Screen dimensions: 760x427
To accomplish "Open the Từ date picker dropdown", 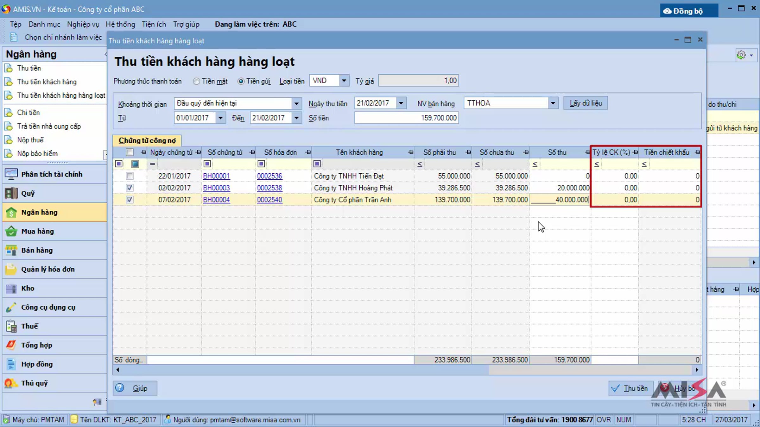I will pyautogui.click(x=220, y=118).
